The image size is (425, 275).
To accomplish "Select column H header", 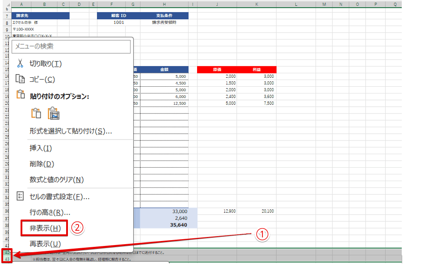I will coord(164,4).
